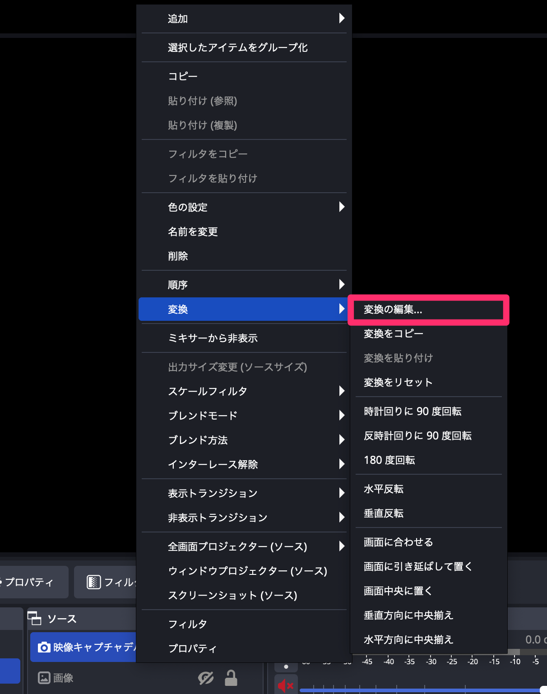The image size is (547, 694).
Task: Click the フィルタ toolbar button
Action: pos(106,582)
